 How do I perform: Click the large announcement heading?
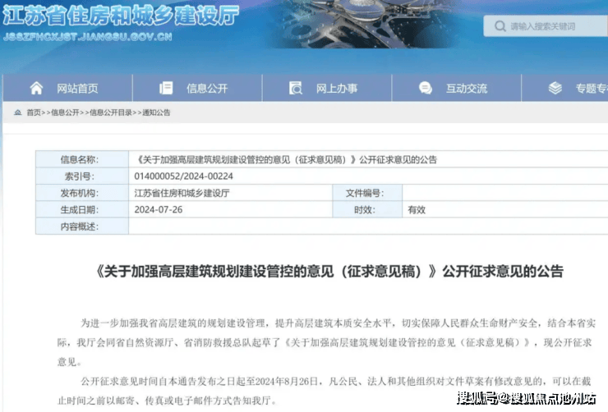tap(329, 272)
